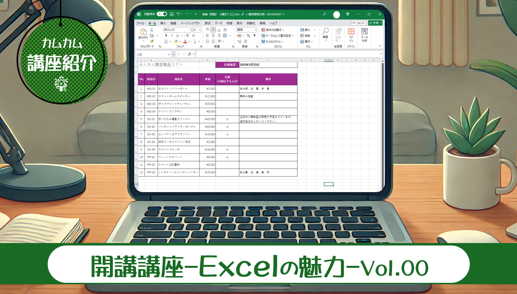Viewport: 517px width, 294px height.
Task: Increase font size with larger A icon
Action: point(187,35)
